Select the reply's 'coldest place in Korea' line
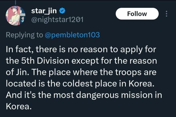The image size is (176, 117). pos(80,84)
